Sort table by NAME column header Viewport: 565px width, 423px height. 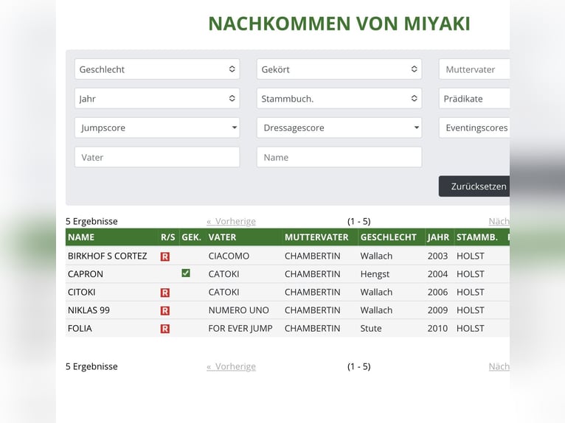[81, 237]
